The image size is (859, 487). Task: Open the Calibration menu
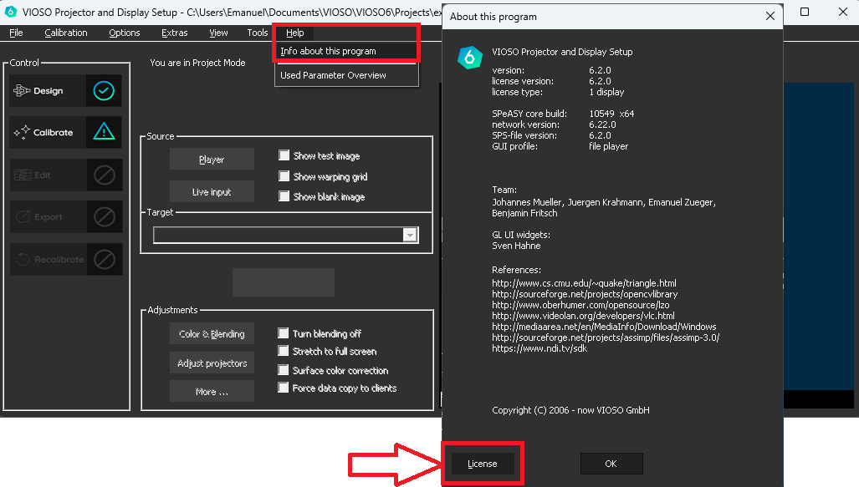(66, 33)
